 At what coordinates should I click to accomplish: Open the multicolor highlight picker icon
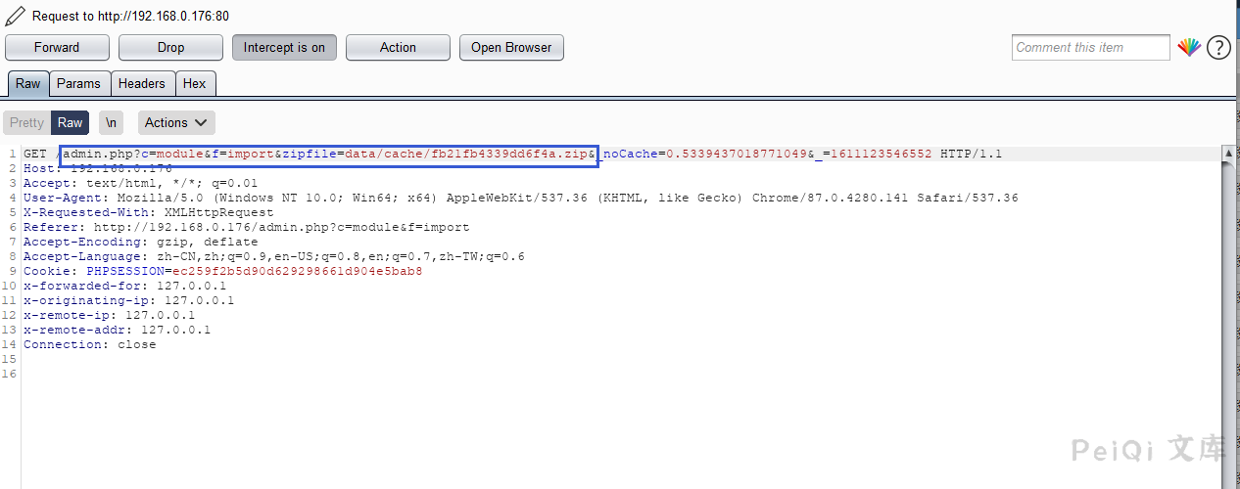click(x=1189, y=47)
